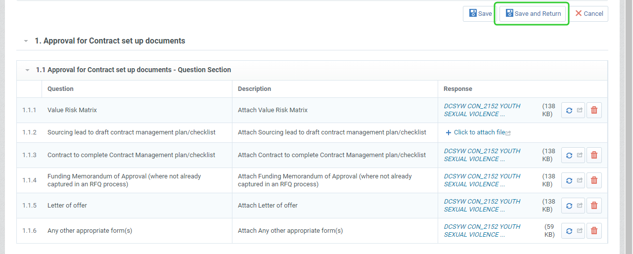Delete the 59 KB attachment in row 1.1.6
Screen dimensions: 633x254
tap(594, 231)
